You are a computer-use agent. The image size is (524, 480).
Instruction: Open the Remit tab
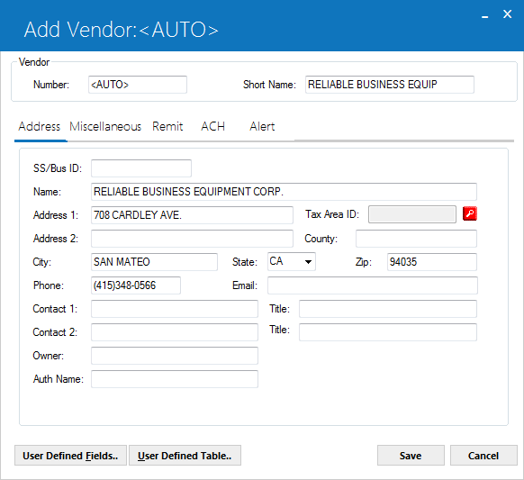pos(167,126)
